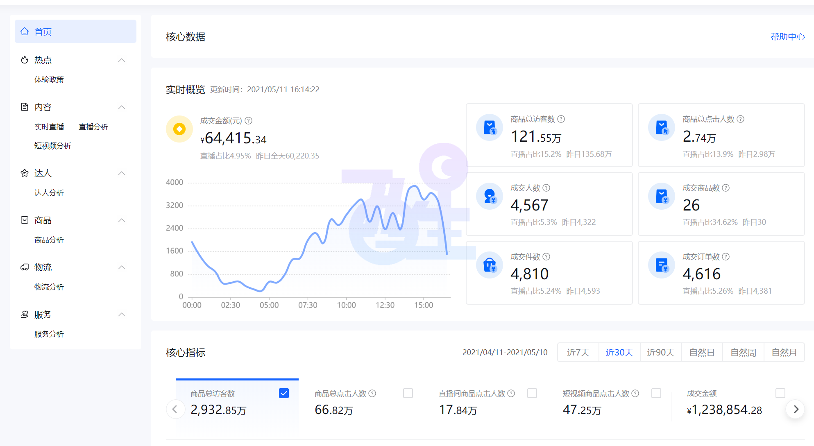Open the help tooltip for 商品总访客数

(562, 119)
